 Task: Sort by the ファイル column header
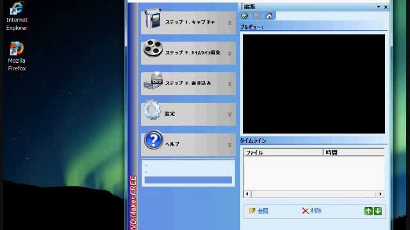point(283,152)
